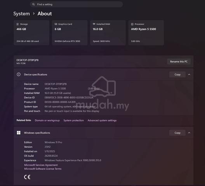This screenshot has width=205, height=186.
Task: Click the Graphics Card icon
Action: tap(56, 24)
